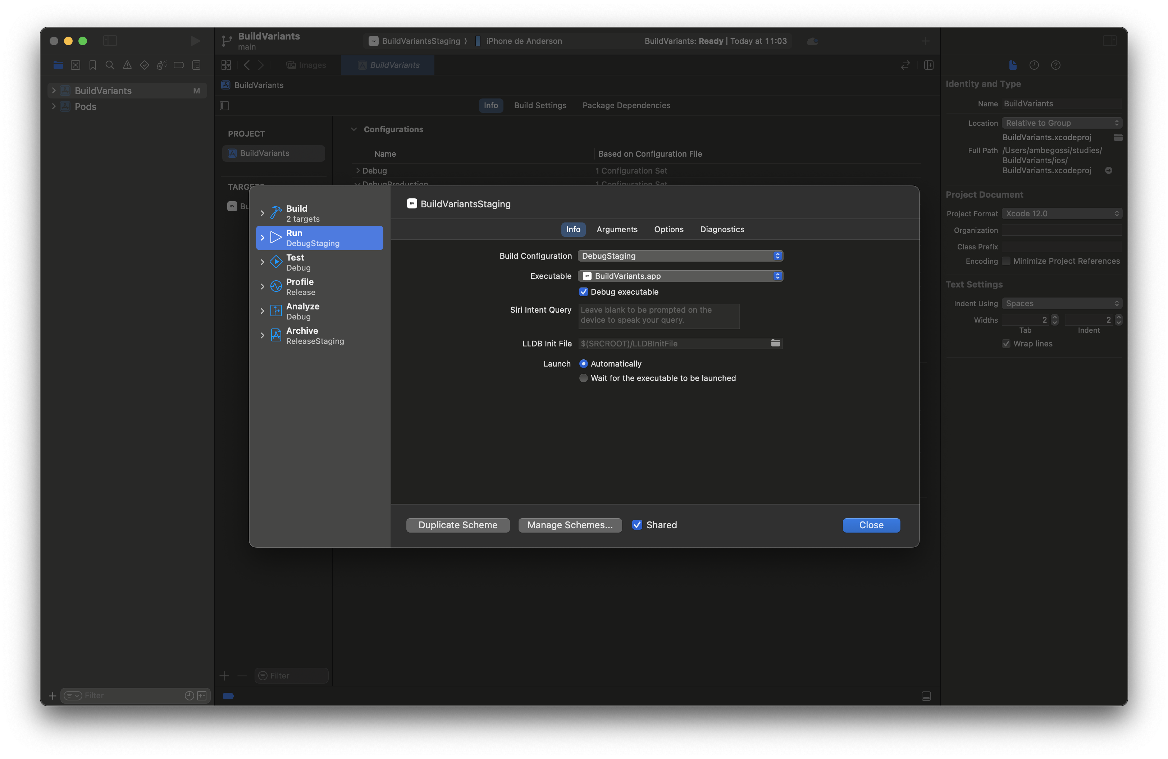The width and height of the screenshot is (1168, 759).
Task: Expand the Profile scheme action
Action: [x=262, y=287]
